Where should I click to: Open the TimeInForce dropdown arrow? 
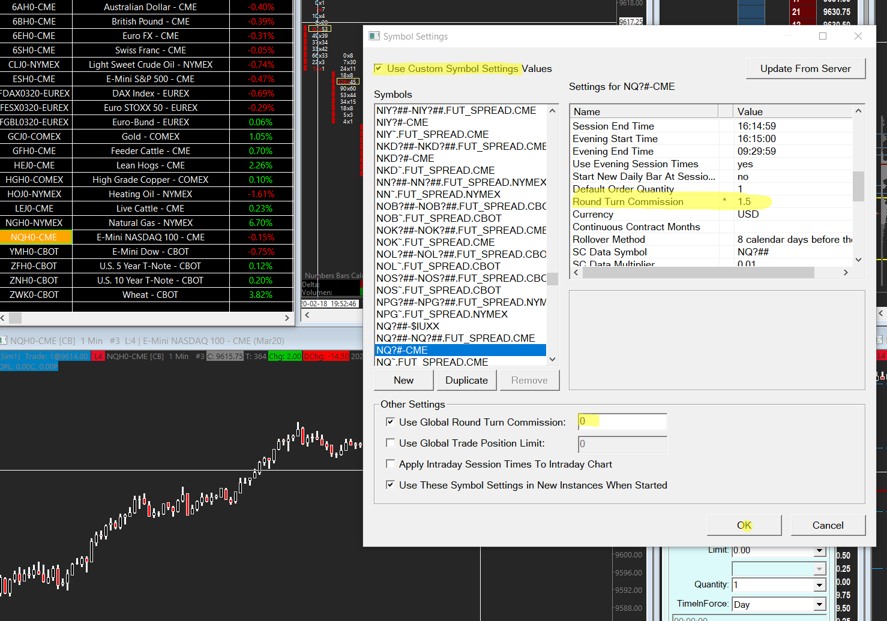point(820,604)
